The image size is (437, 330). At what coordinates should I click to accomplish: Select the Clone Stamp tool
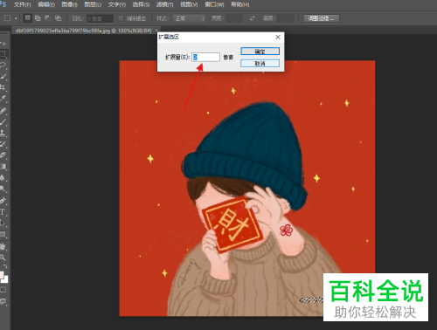(3, 133)
